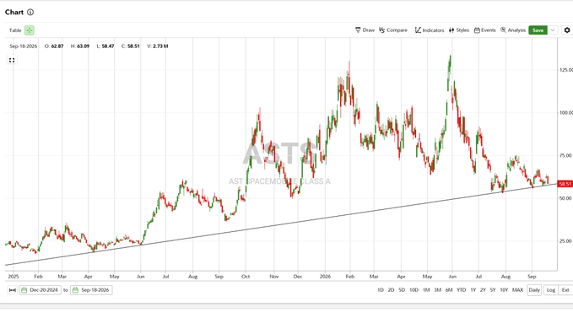Click the pencil icon beside Draw
The image size is (573, 318).
click(358, 30)
